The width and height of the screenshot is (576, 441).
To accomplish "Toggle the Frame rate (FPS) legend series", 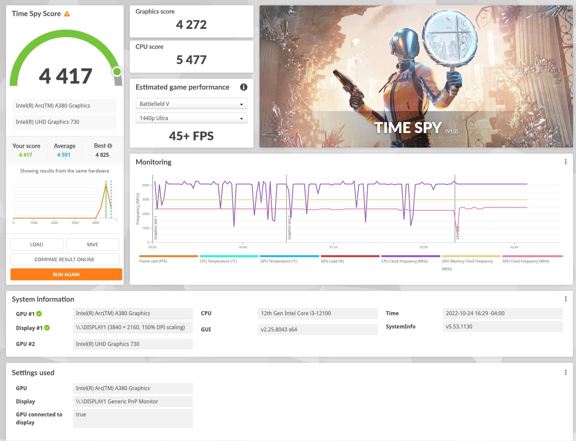I will pos(153,261).
